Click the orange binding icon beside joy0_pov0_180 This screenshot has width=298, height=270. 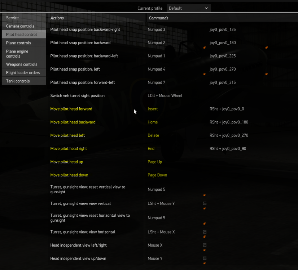205,48
